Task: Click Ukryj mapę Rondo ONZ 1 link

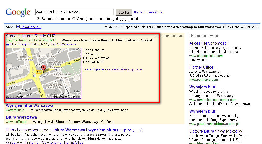Action: tap(43, 44)
